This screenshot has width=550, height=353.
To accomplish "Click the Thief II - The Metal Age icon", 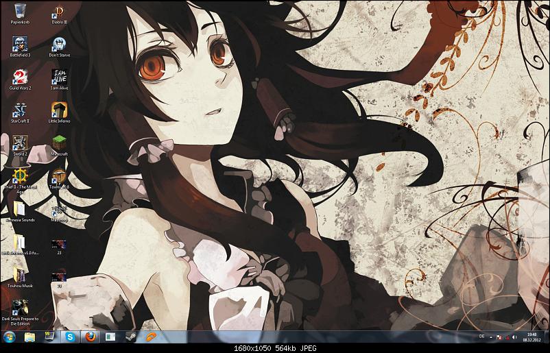I will click(20, 180).
